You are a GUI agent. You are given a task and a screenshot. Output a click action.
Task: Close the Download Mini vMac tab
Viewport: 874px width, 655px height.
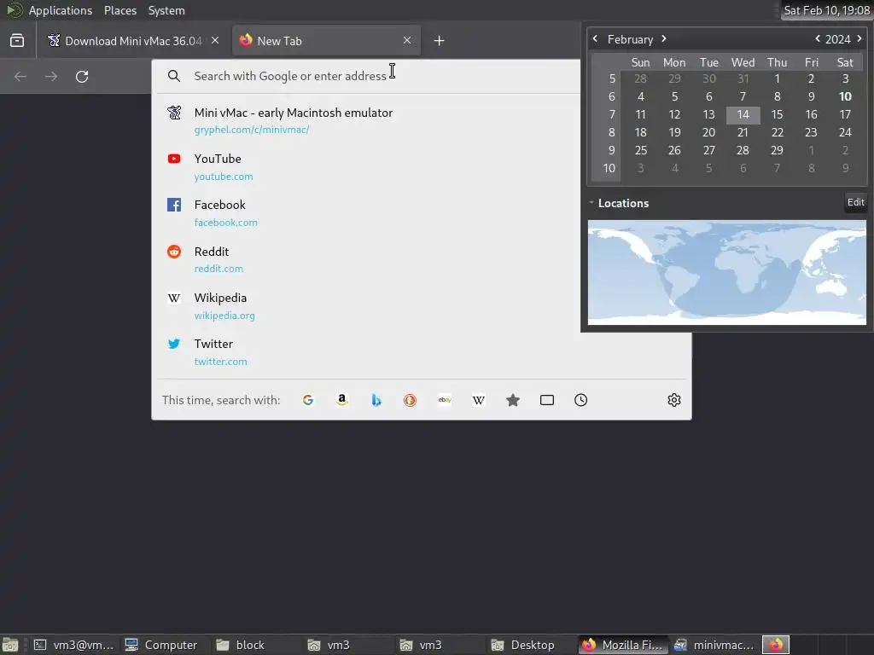pos(215,40)
